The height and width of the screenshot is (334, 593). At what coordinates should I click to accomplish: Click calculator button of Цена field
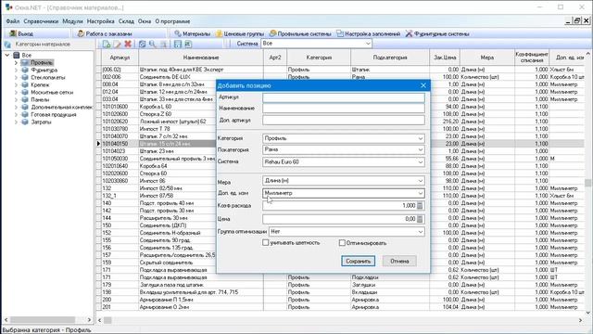pos(420,219)
